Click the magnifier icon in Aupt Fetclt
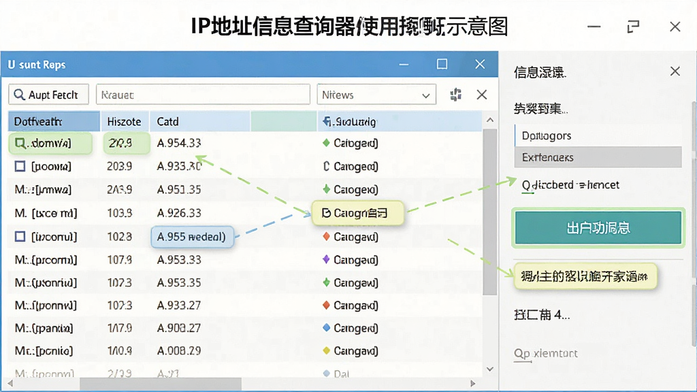The height and width of the screenshot is (392, 697). coord(19,95)
